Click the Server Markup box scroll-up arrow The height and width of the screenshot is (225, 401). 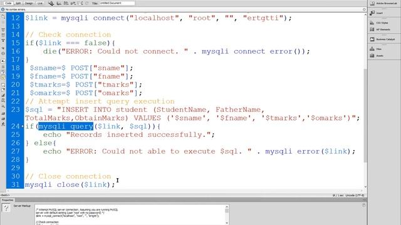[x=227, y=207]
